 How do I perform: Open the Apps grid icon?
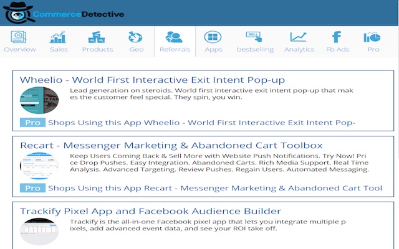pos(213,37)
